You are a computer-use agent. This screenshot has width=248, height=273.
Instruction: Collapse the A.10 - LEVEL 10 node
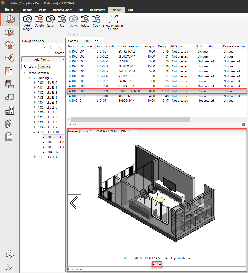(x=34, y=132)
